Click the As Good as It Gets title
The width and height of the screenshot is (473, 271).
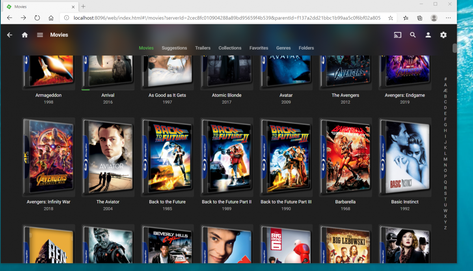pyautogui.click(x=167, y=95)
